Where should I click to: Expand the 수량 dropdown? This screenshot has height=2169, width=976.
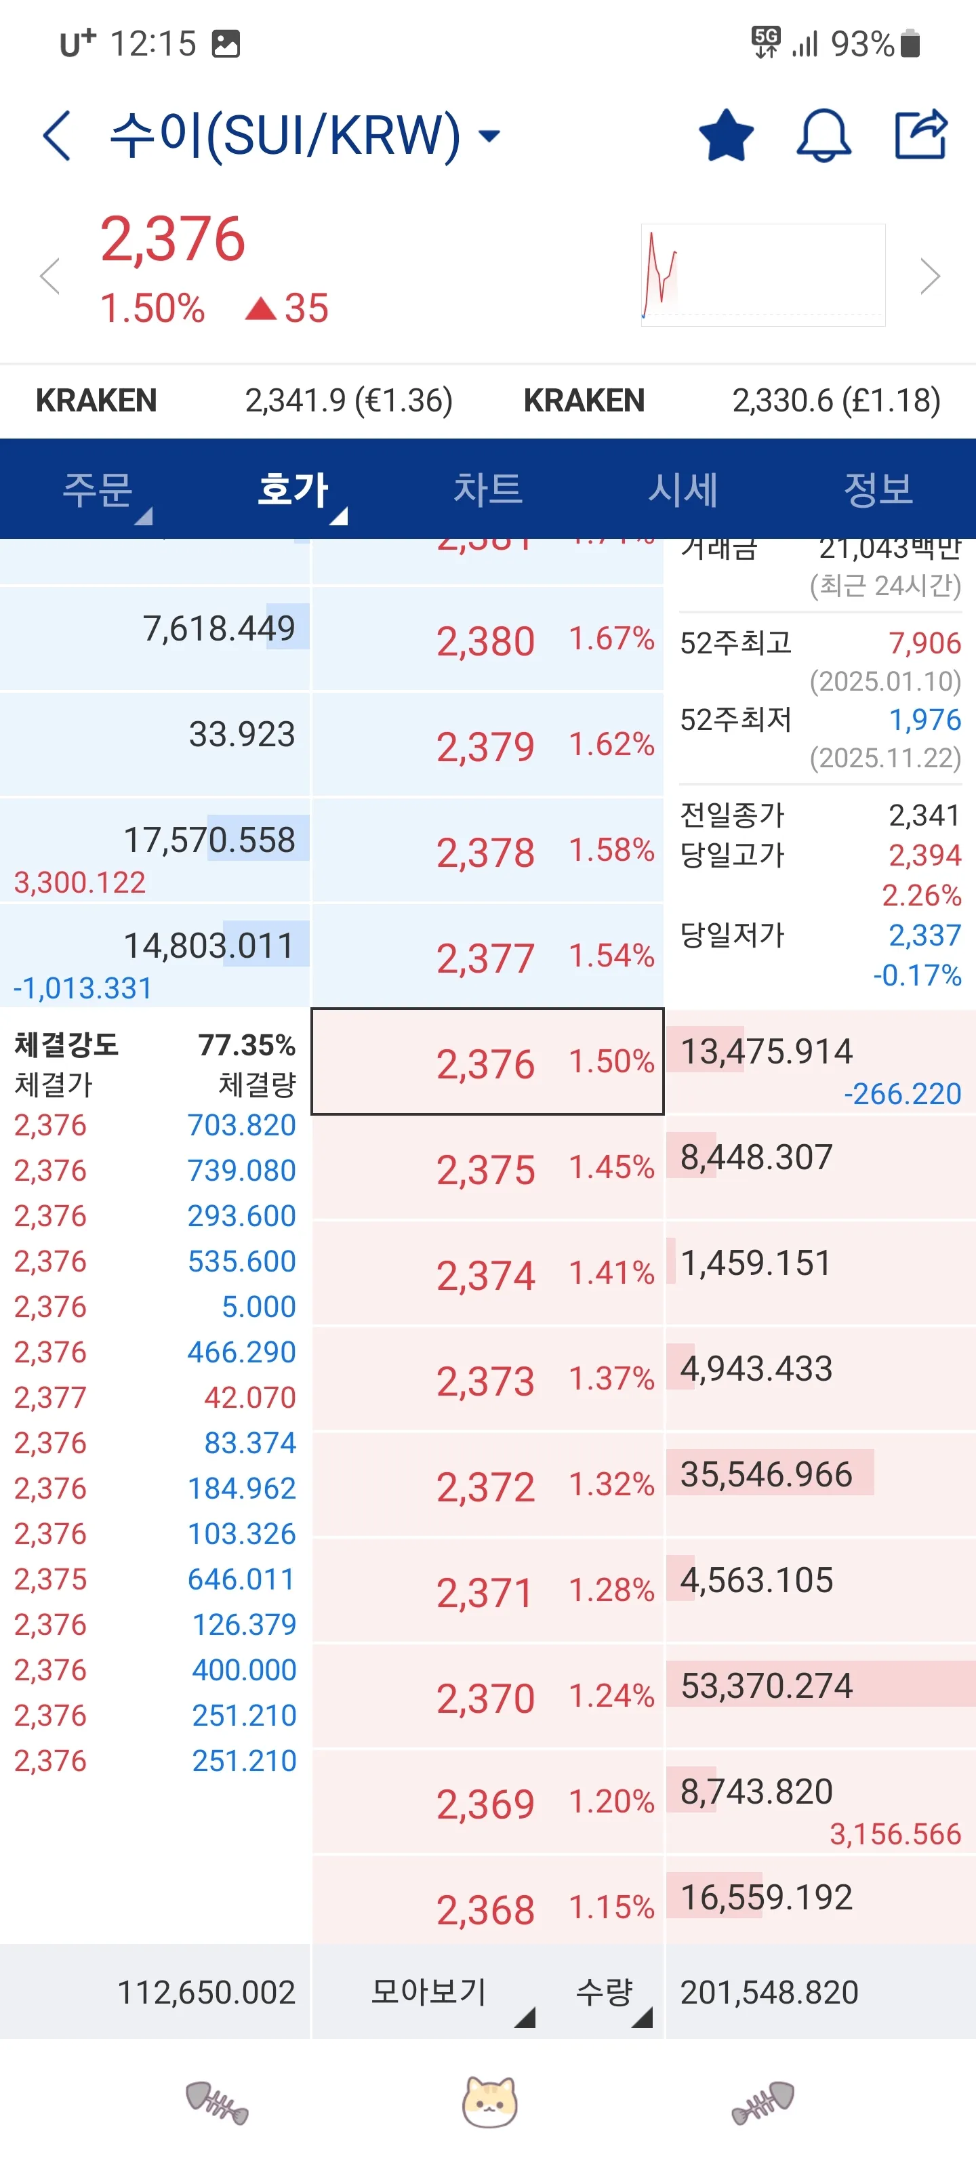(x=611, y=1991)
